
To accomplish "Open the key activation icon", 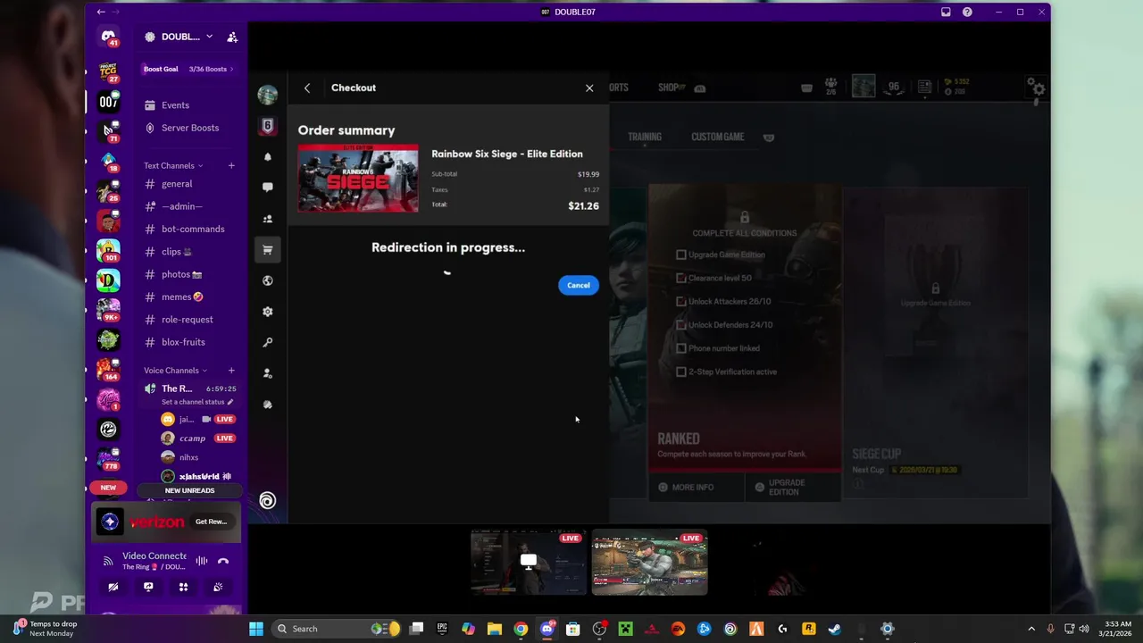I will pos(267,343).
